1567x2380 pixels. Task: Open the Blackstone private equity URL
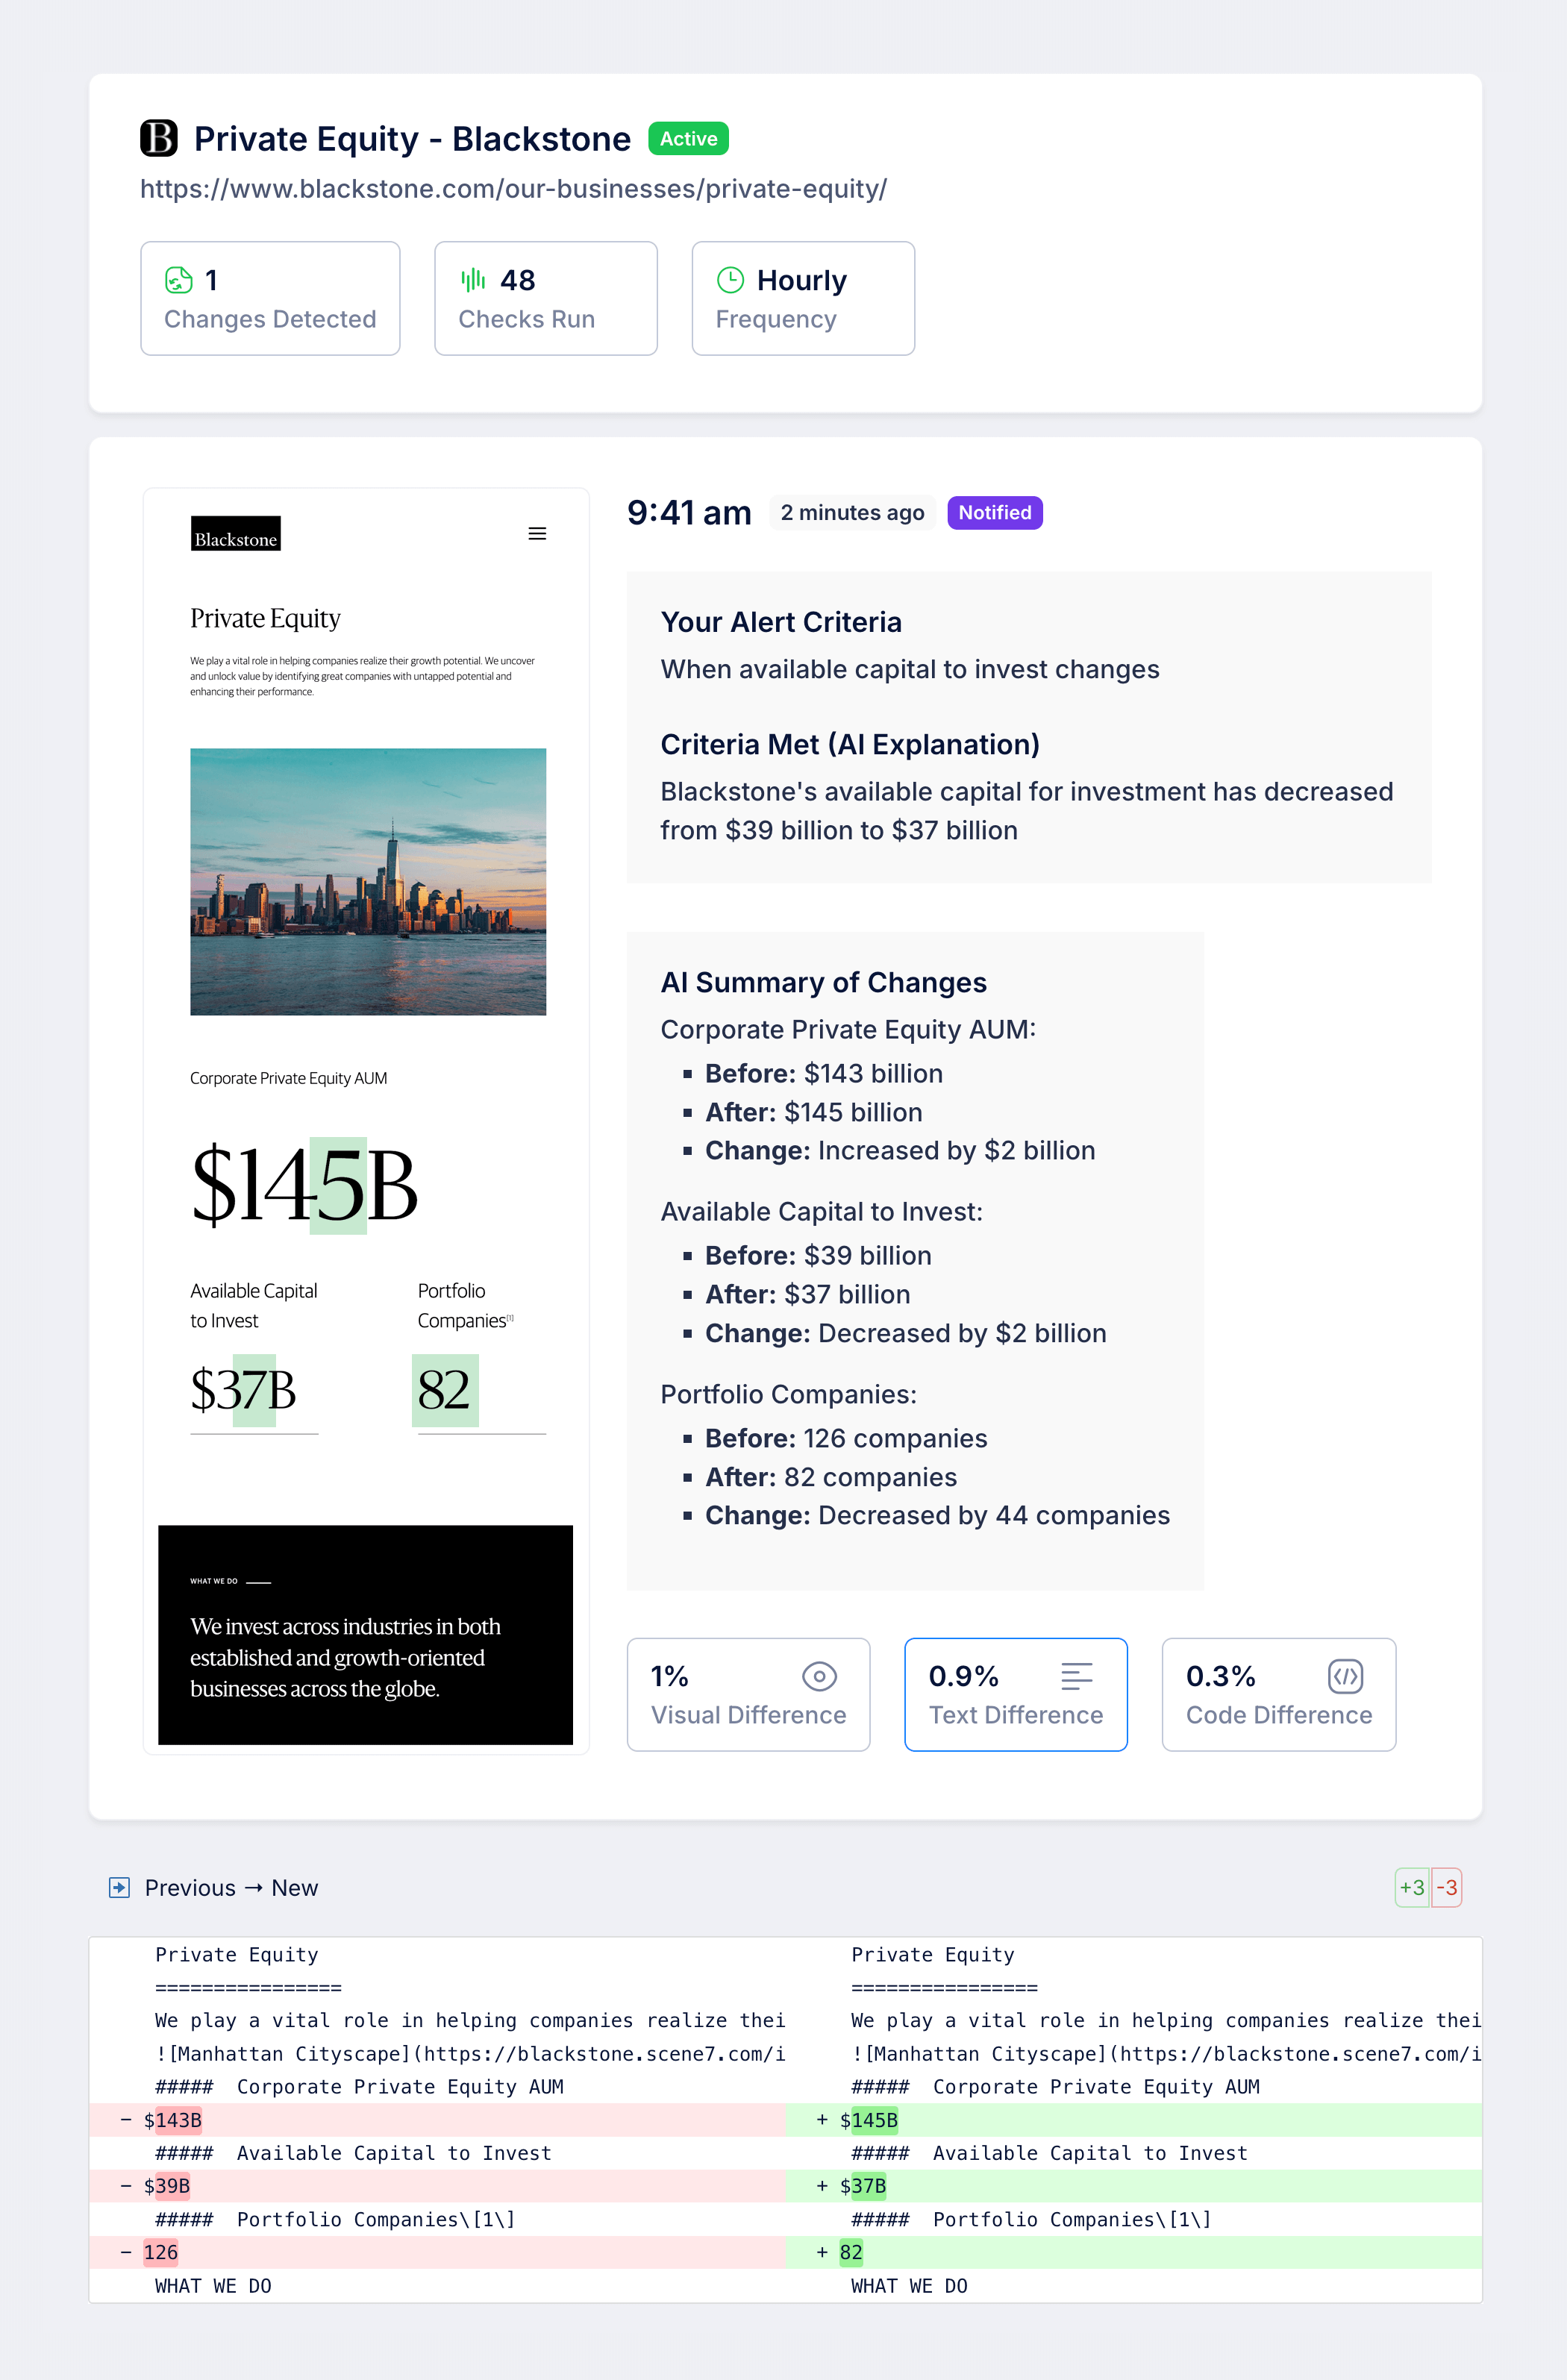coord(513,189)
